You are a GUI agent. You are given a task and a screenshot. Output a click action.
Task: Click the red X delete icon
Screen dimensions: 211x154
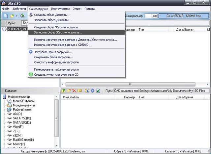click(x=74, y=91)
